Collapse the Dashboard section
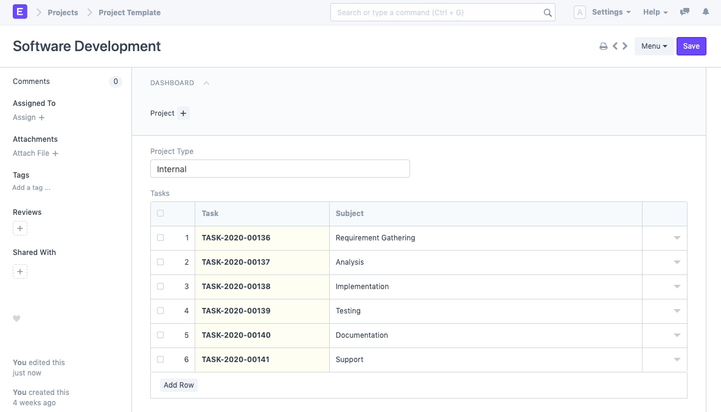 tap(206, 83)
